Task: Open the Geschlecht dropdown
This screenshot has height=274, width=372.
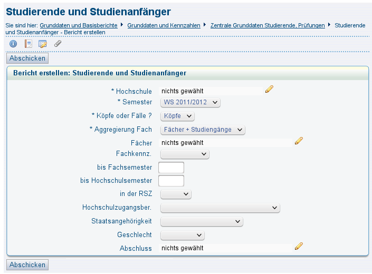Action: click(183, 235)
